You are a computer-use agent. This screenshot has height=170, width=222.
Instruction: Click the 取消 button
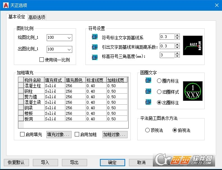click(141, 162)
